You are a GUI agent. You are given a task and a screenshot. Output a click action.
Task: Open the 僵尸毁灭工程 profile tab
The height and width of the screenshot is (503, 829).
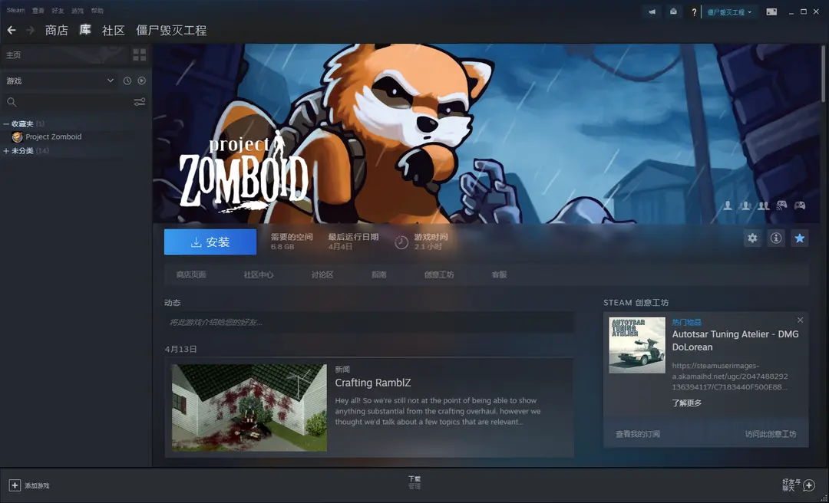click(x=171, y=31)
